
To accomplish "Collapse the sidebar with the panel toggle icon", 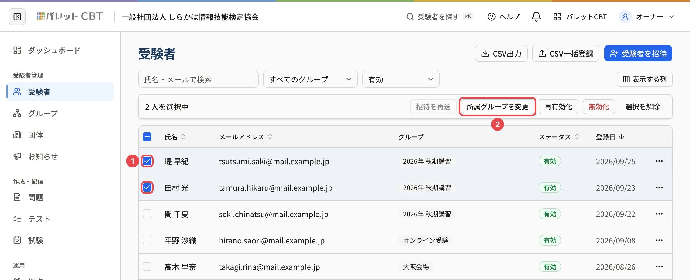I will click(17, 17).
